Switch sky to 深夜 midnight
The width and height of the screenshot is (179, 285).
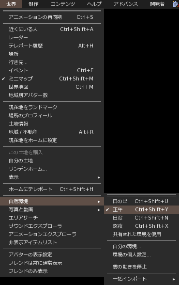141,226
